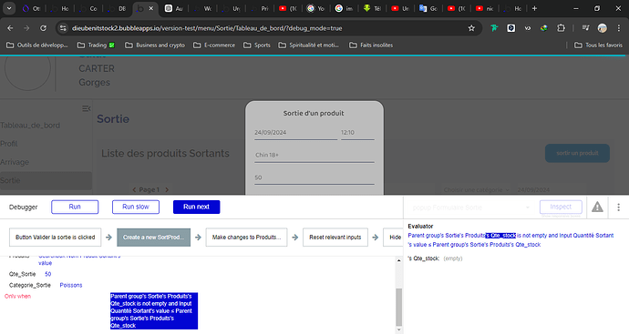Viewport: 629px width, 334px height.
Task: Close the active Bubble tab
Action: coord(150,8)
